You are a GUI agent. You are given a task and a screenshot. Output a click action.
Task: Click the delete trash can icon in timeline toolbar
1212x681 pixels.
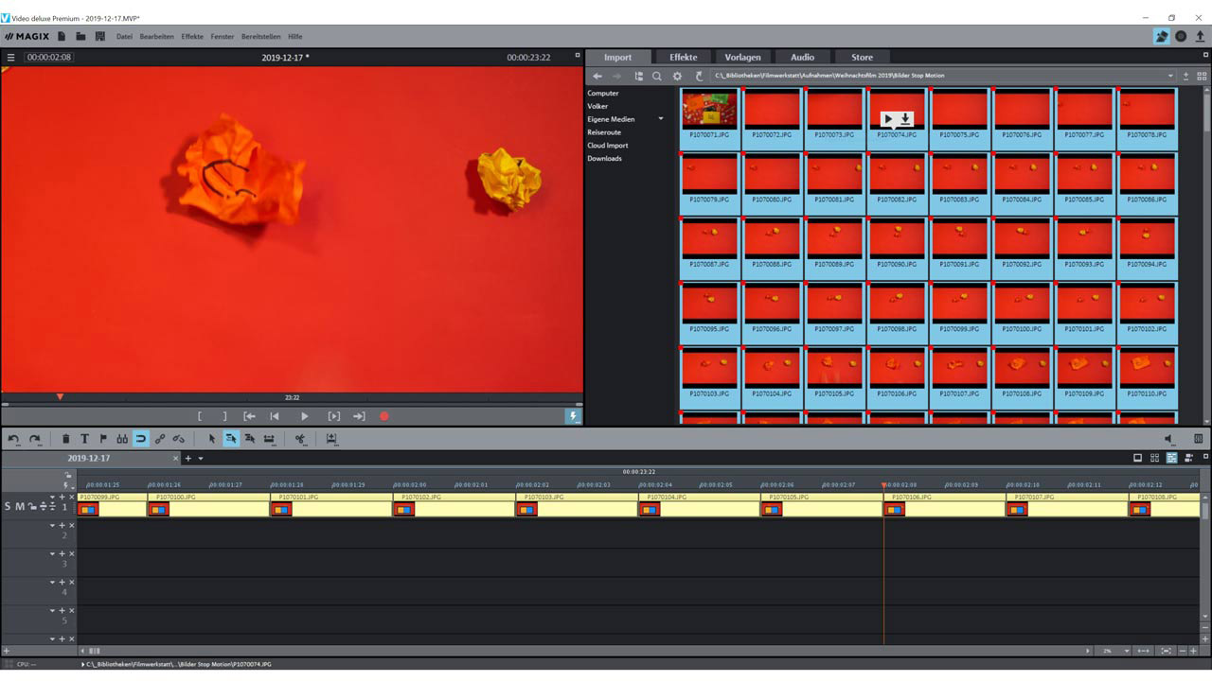click(65, 439)
